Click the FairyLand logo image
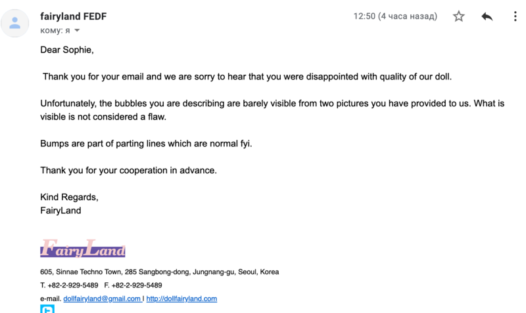 pyautogui.click(x=83, y=248)
